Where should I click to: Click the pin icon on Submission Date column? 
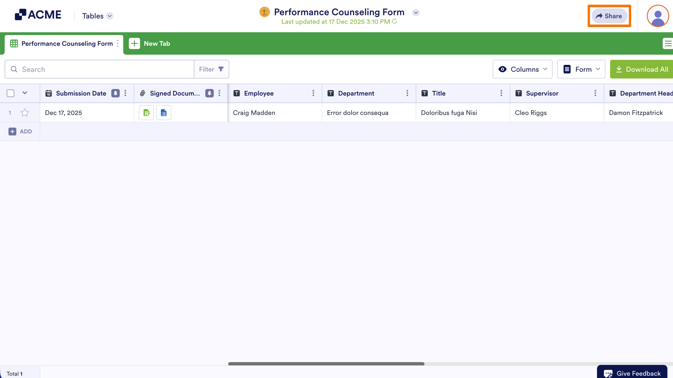(115, 93)
